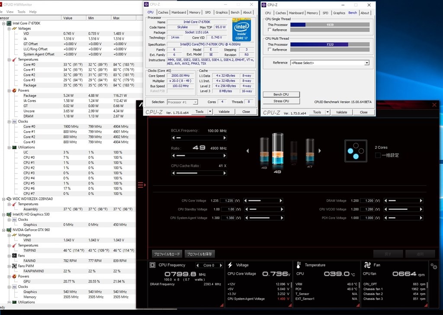This screenshot has height=315, width=443.
Task: Click the プロファイルを保存 button
Action: tap(199, 254)
